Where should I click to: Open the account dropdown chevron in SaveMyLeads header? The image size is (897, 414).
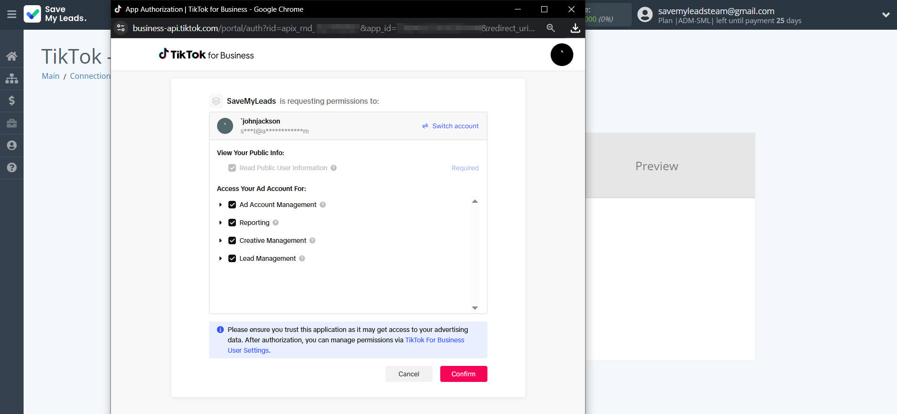click(886, 15)
